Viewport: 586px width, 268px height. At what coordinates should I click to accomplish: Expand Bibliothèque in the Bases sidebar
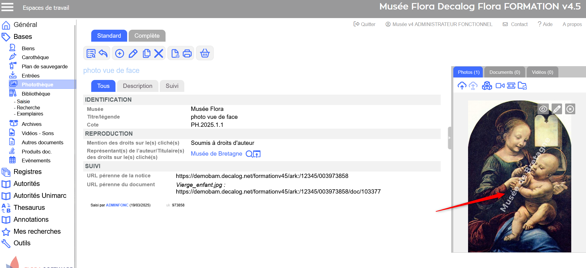click(36, 94)
